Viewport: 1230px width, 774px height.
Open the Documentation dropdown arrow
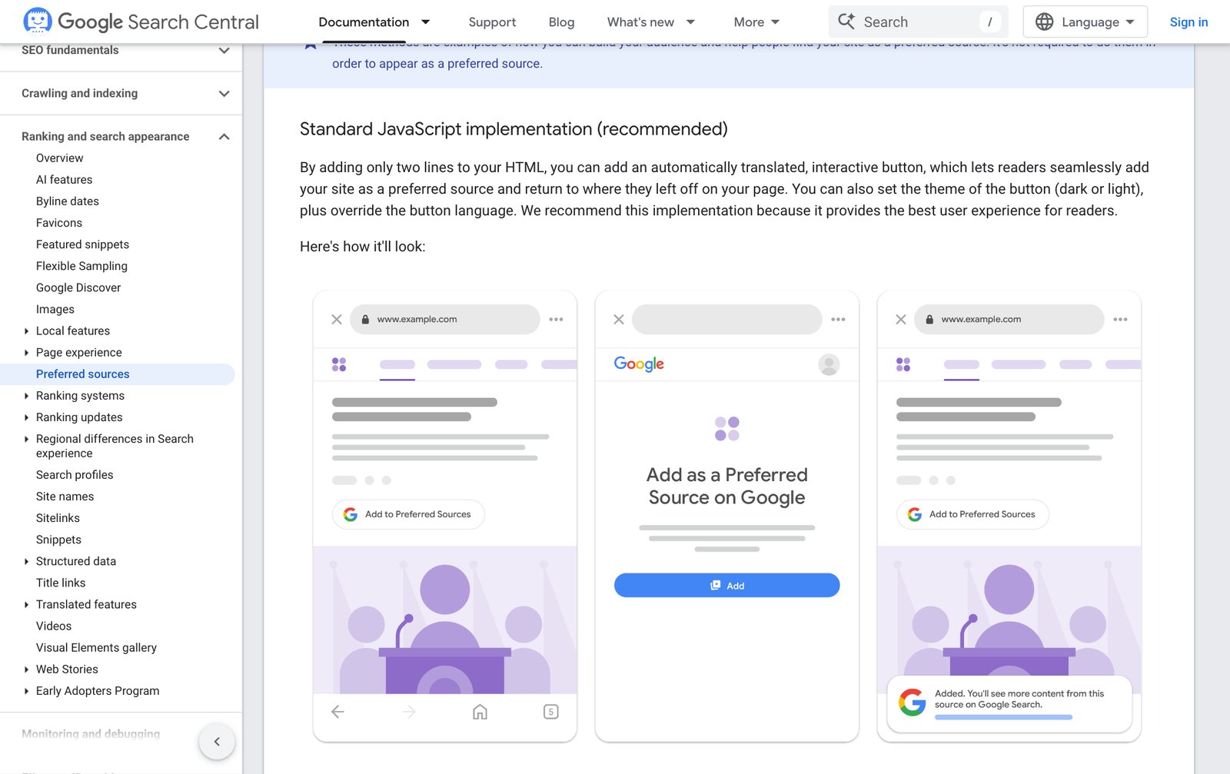[426, 22]
